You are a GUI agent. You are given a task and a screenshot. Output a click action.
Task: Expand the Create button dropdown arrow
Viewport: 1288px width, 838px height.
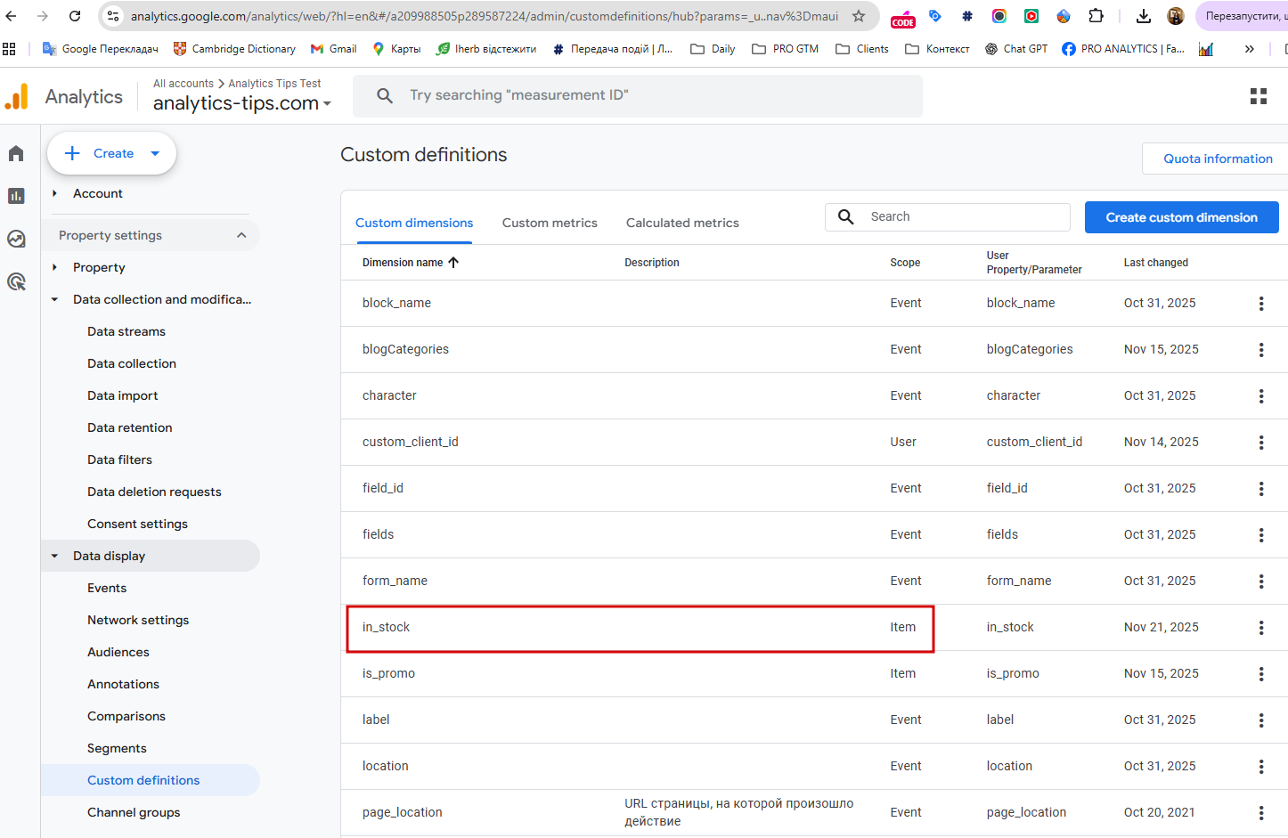pos(155,153)
